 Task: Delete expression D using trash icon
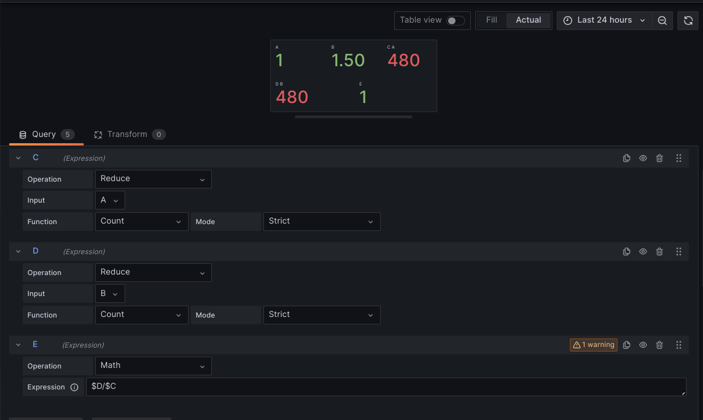pyautogui.click(x=659, y=252)
